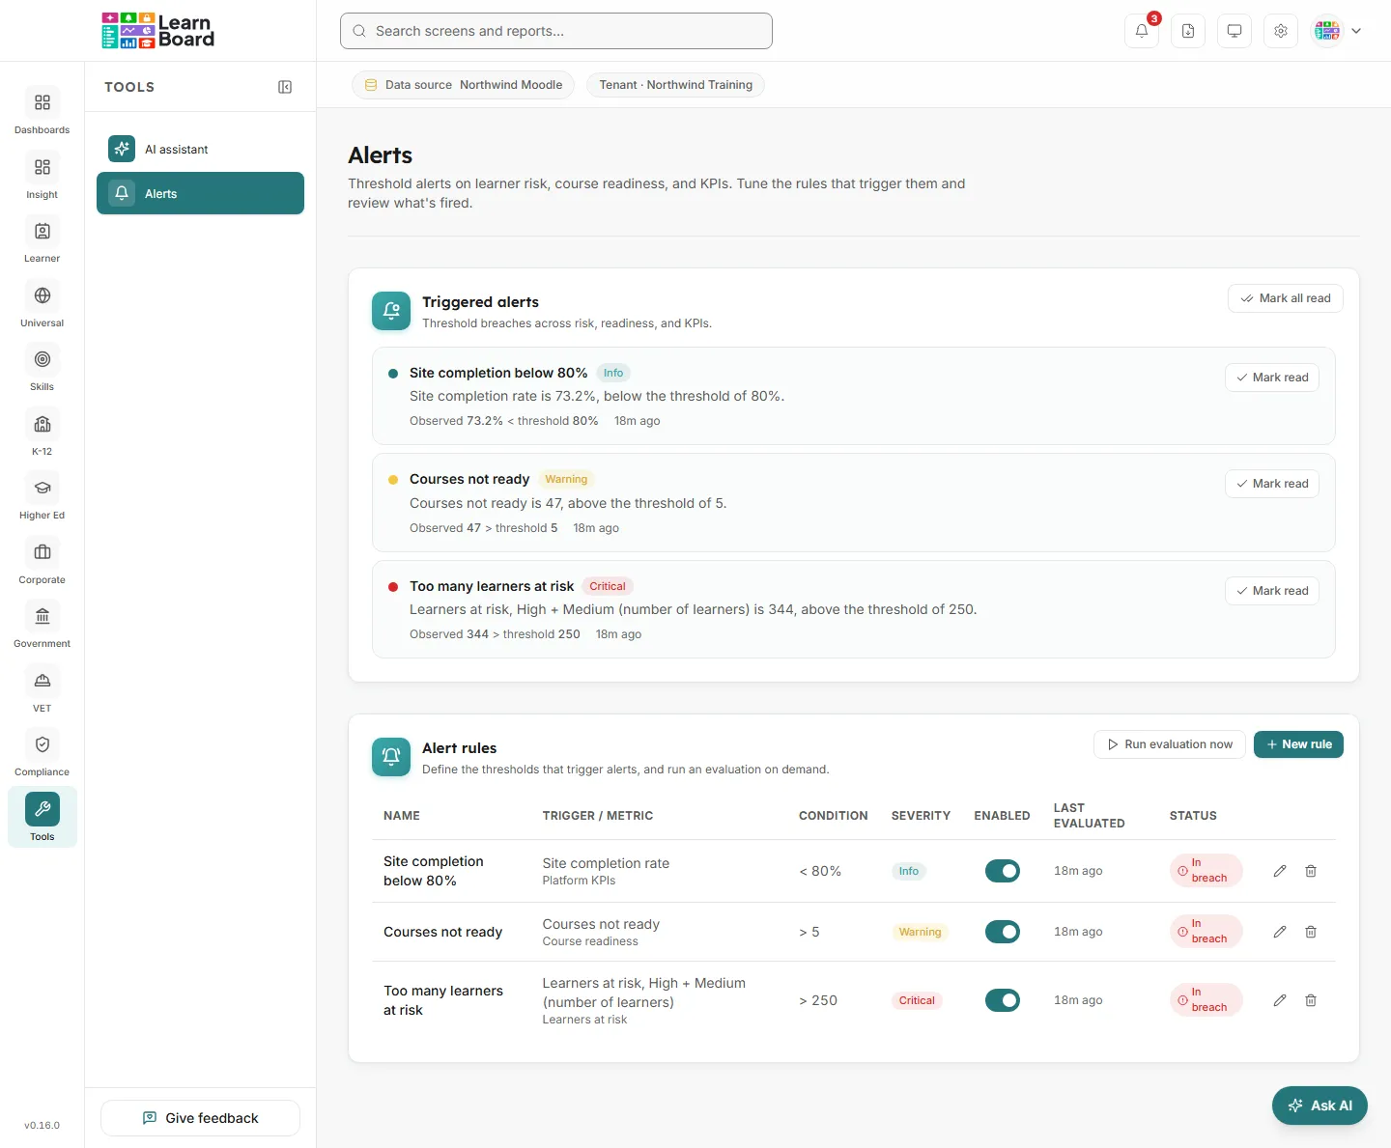Open the K-12 section
Viewport: 1391px width, 1148px height.
click(x=43, y=433)
